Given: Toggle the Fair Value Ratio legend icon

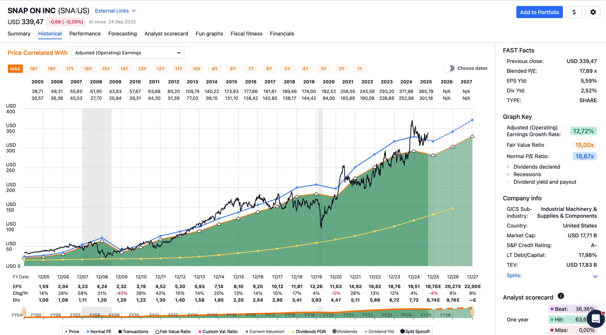Looking at the screenshot, I should [x=157, y=332].
